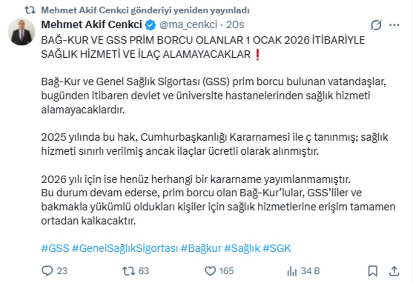Image resolution: width=413 pixels, height=283 pixels.
Task: Click the 165 likes counter
Action: coord(228,270)
